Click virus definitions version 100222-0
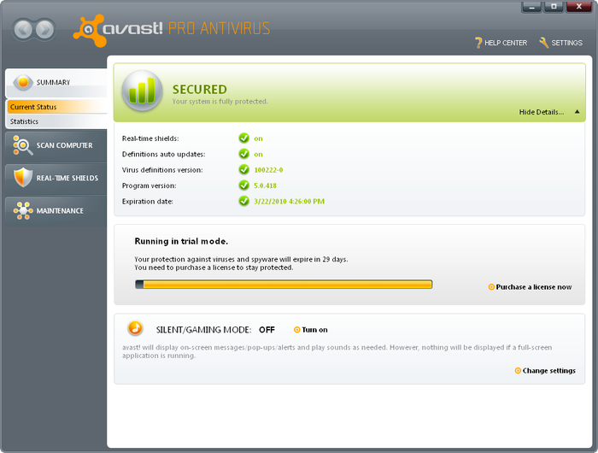The height and width of the screenshot is (453, 598). tap(268, 170)
